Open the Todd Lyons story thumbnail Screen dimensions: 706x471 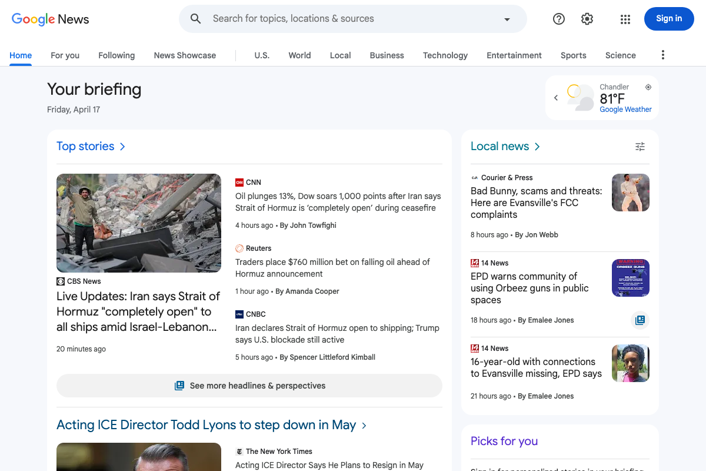click(x=139, y=457)
